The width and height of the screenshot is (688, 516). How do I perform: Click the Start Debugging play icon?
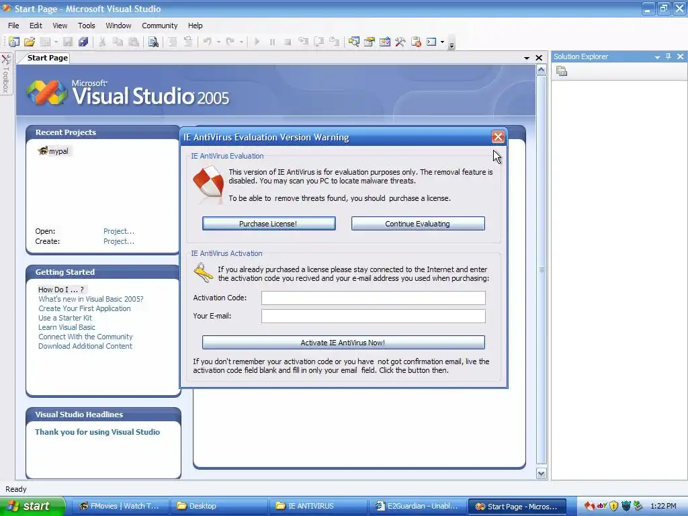tap(257, 42)
